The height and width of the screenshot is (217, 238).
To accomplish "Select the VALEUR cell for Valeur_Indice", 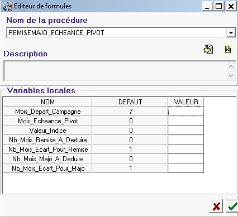I will pyautogui.click(x=185, y=131).
